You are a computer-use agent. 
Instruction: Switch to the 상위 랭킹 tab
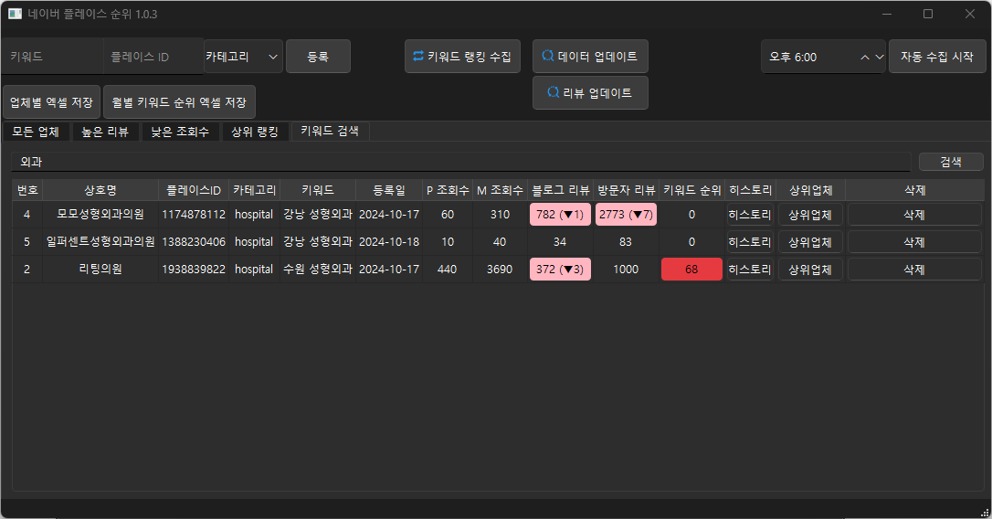click(x=255, y=132)
